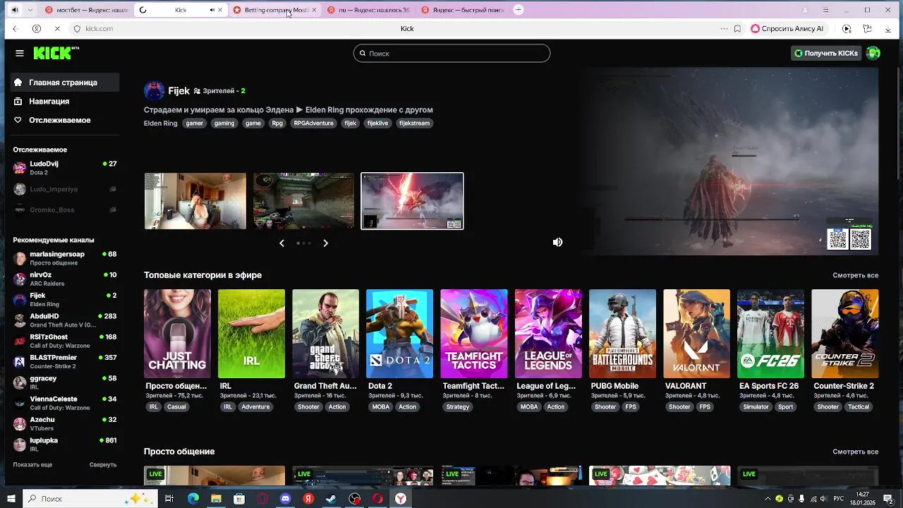Open RSlTzGhost recommended channel

65,341
